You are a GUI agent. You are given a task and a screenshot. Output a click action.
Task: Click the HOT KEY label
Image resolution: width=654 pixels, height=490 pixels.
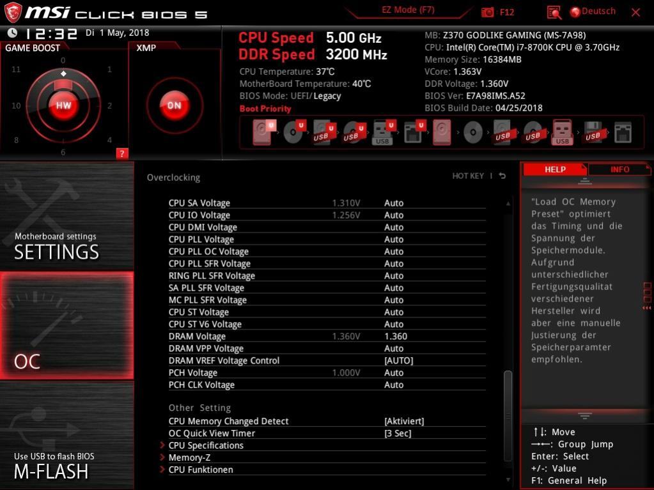click(468, 176)
